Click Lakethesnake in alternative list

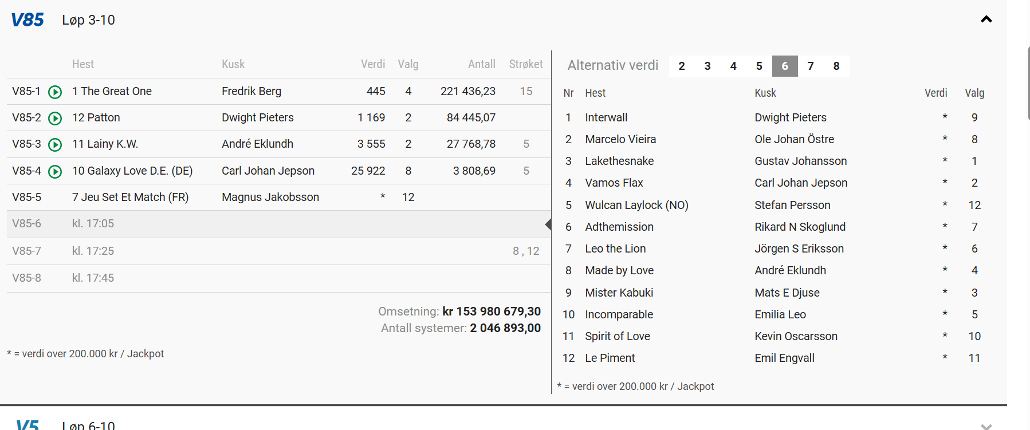[x=619, y=161]
